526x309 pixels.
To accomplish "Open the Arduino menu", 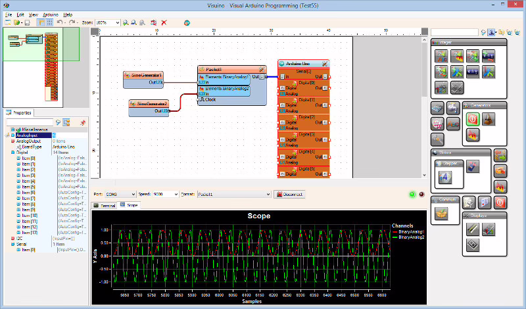I will coord(50,14).
